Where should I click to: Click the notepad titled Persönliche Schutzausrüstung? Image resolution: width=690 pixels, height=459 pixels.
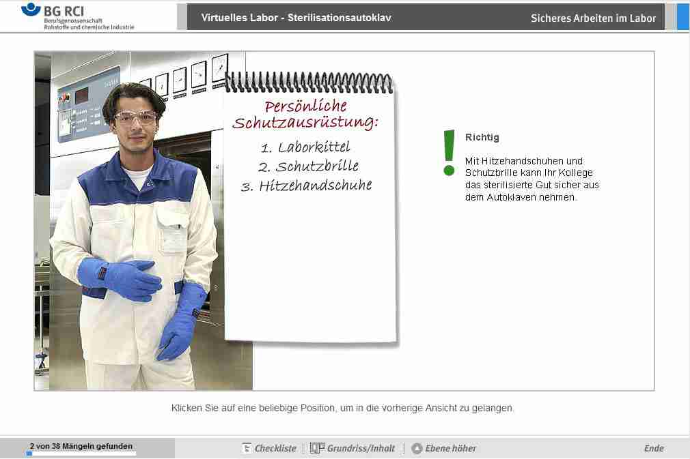tap(311, 259)
